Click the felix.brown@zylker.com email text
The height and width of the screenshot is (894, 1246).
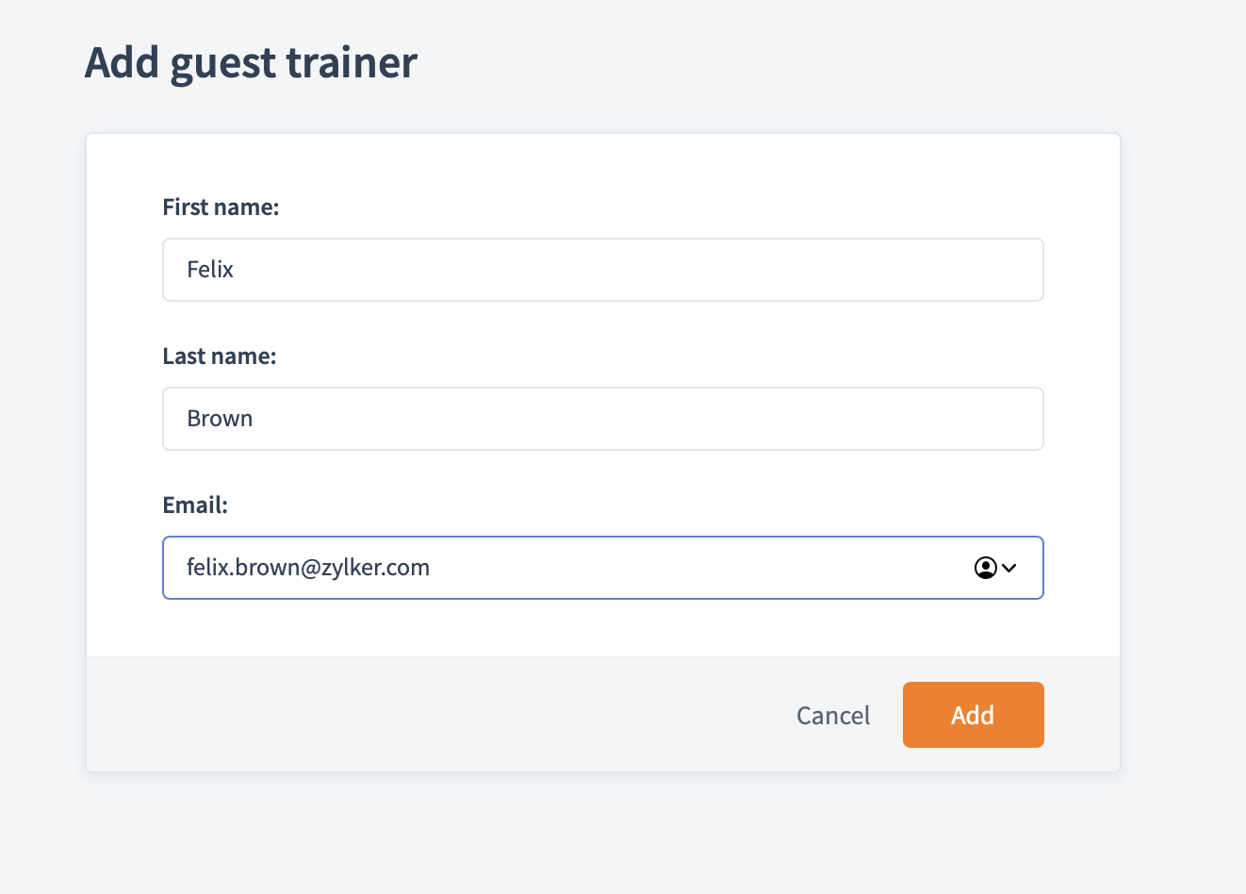click(x=308, y=568)
